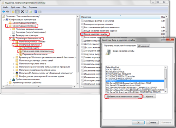Click the 'Политики учетных записей' folder icon
176x128 pixels.
(17, 42)
